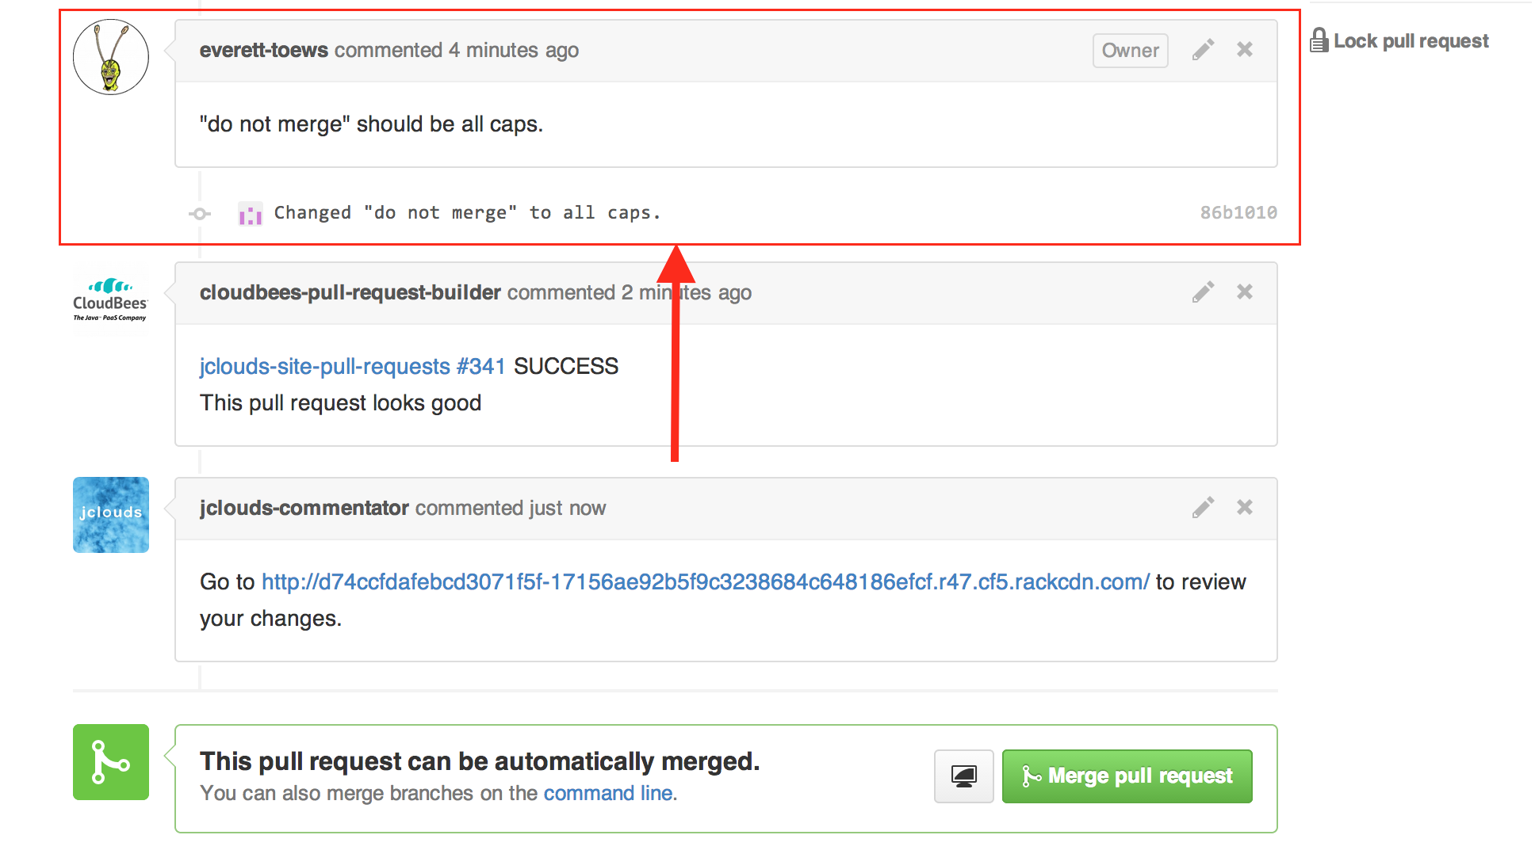Open the desktop client merge icon button
This screenshot has height=854, width=1535.
(963, 776)
